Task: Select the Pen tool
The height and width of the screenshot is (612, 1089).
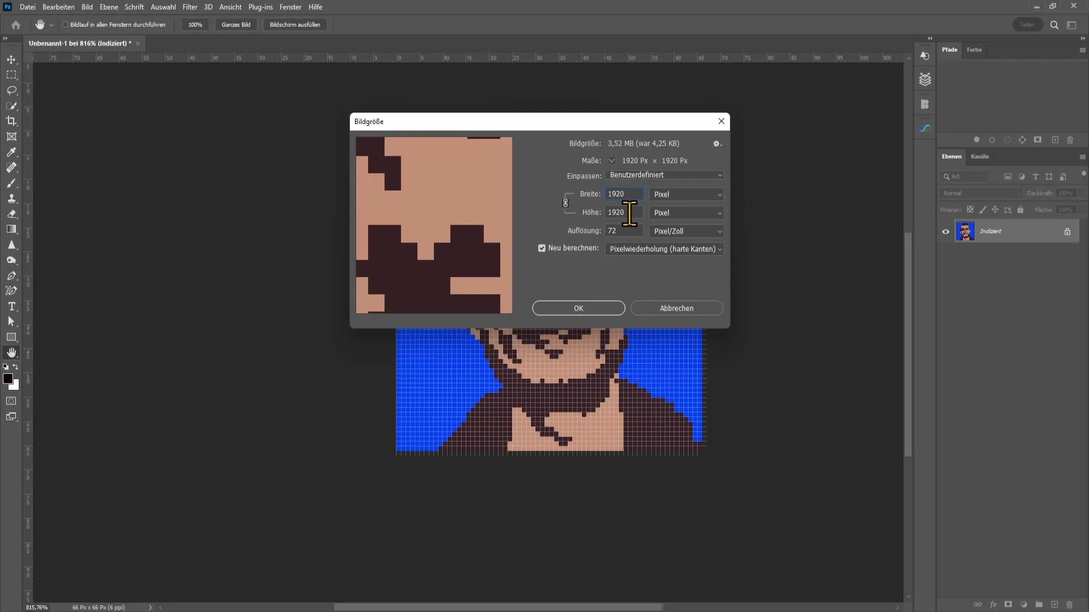Action: click(11, 275)
